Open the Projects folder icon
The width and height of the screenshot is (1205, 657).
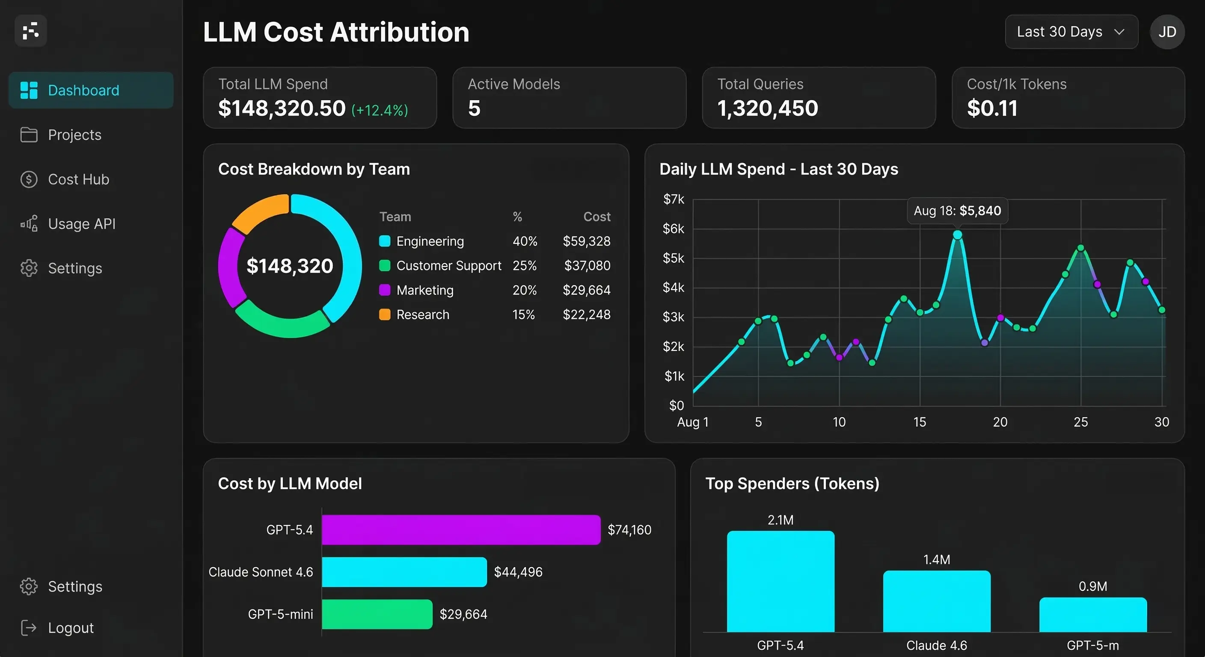click(x=29, y=135)
